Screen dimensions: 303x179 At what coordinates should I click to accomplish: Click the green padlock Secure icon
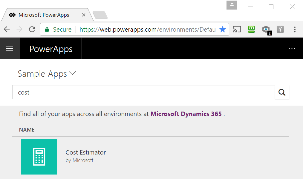(47, 30)
